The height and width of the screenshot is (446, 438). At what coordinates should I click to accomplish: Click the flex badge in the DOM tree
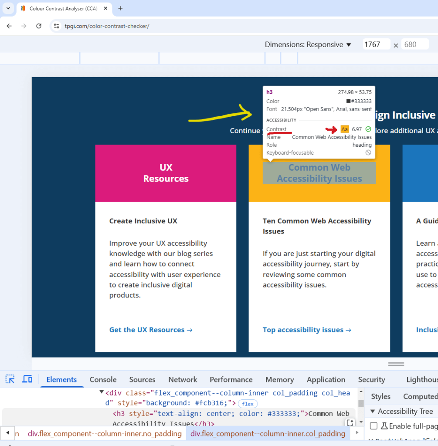pyautogui.click(x=248, y=404)
